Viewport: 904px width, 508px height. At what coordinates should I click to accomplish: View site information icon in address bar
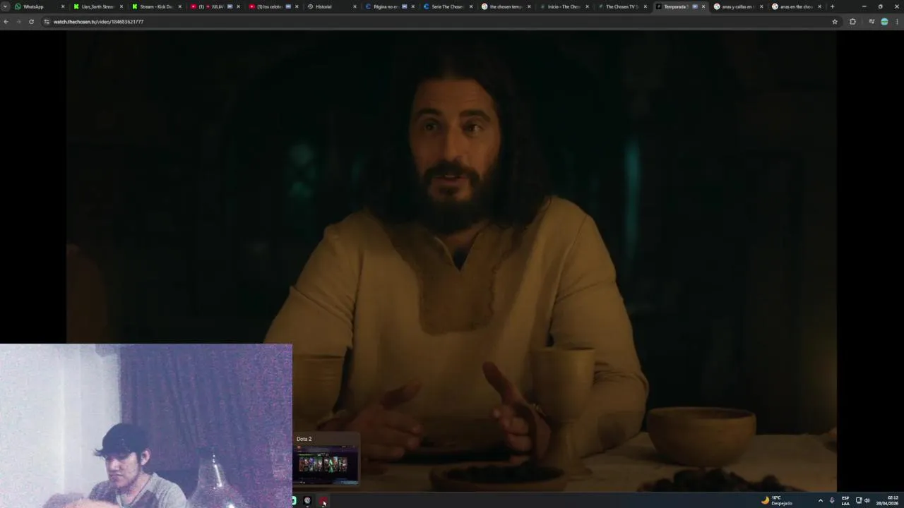(47, 22)
